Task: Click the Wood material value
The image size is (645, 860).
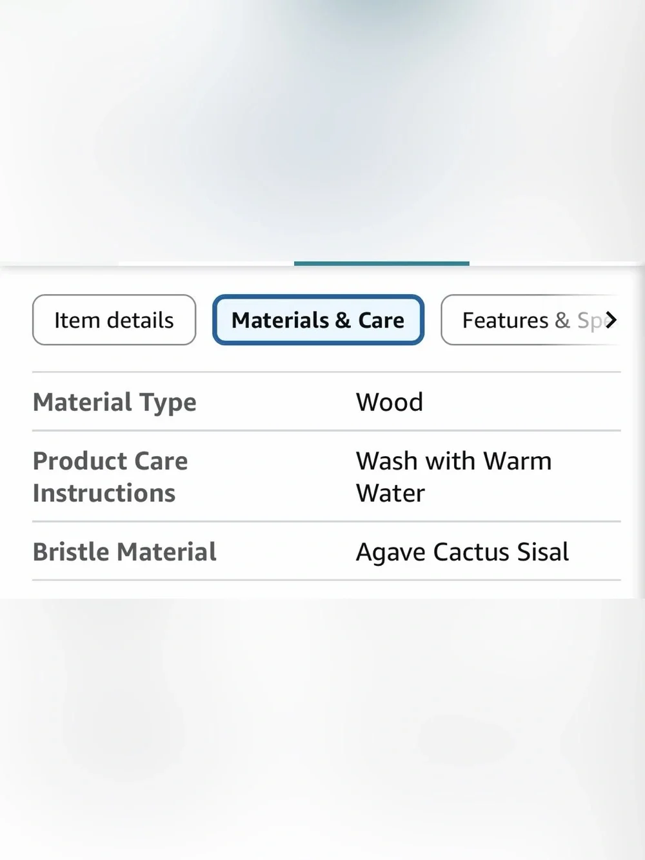Action: 390,402
